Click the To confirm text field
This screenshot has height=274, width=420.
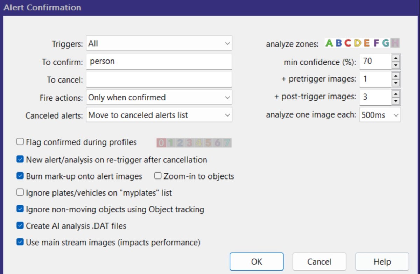click(159, 62)
